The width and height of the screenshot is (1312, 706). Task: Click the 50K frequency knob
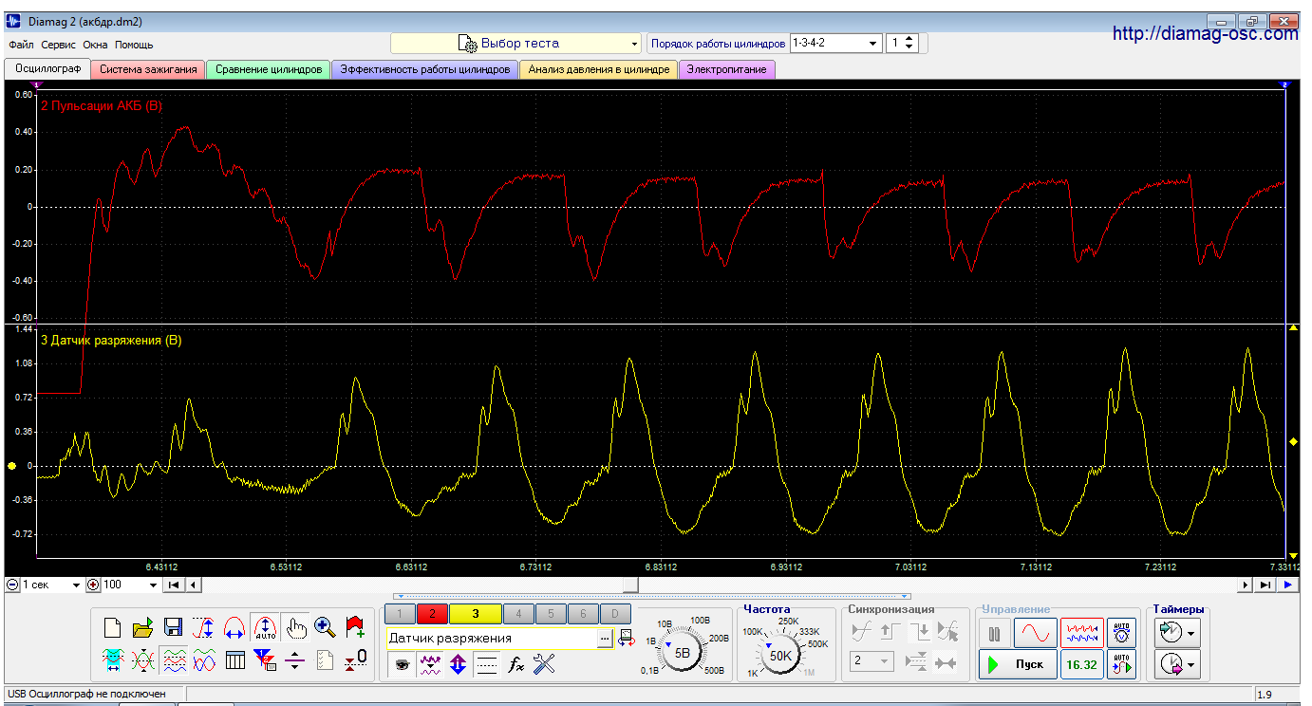(x=780, y=655)
